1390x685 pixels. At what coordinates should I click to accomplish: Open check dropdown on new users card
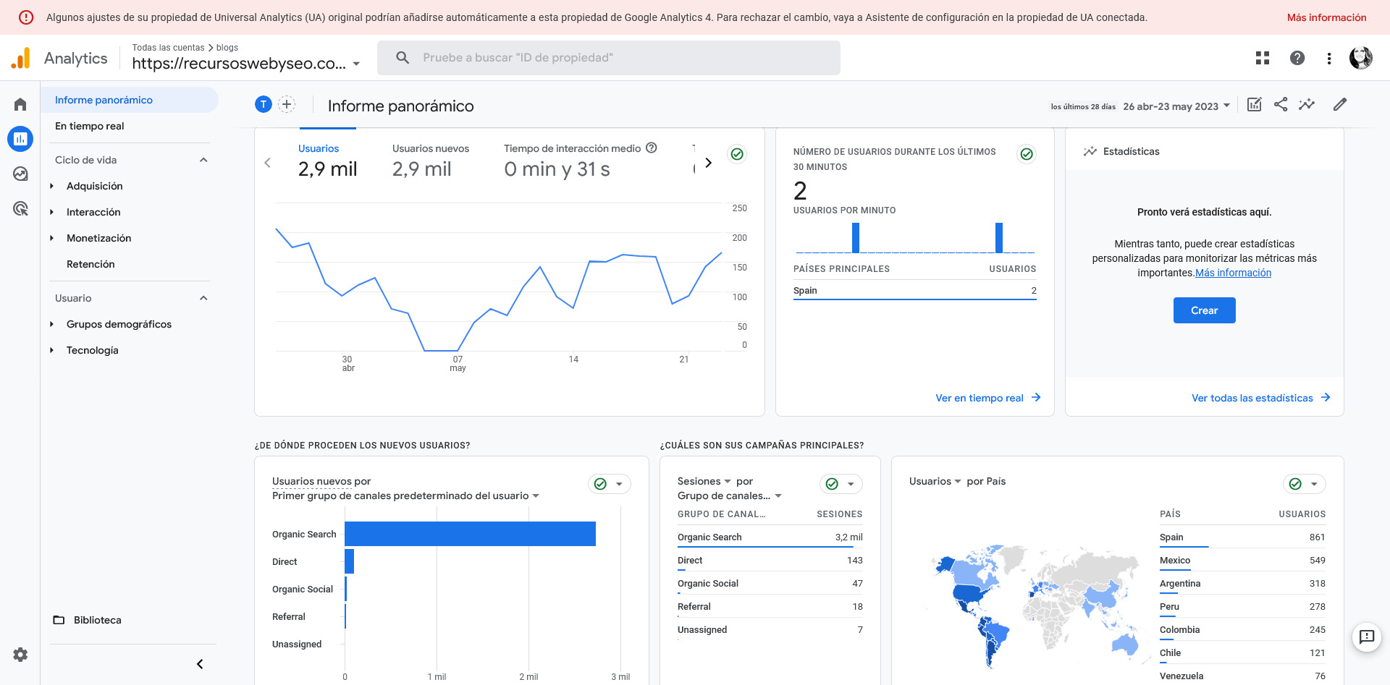pyautogui.click(x=610, y=484)
